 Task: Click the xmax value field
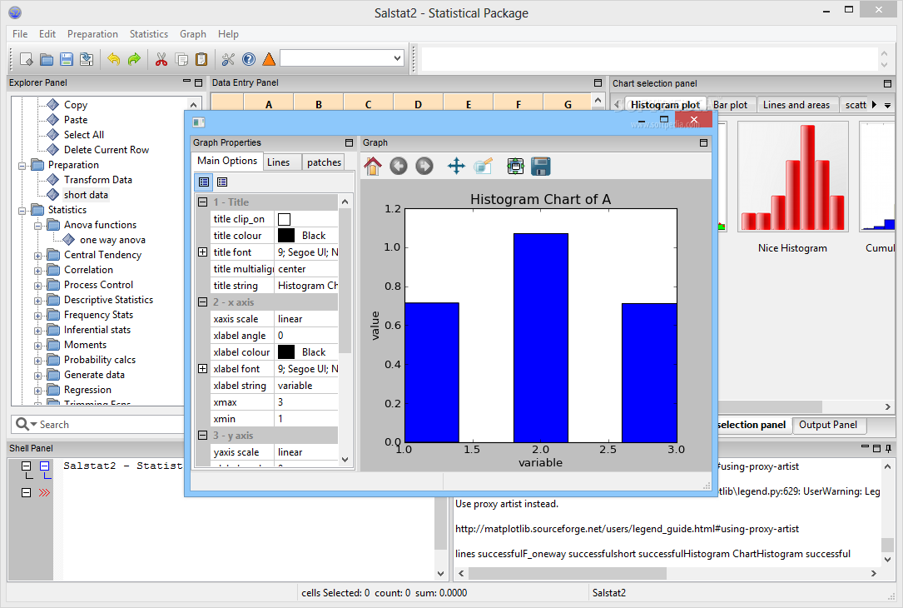tap(306, 402)
